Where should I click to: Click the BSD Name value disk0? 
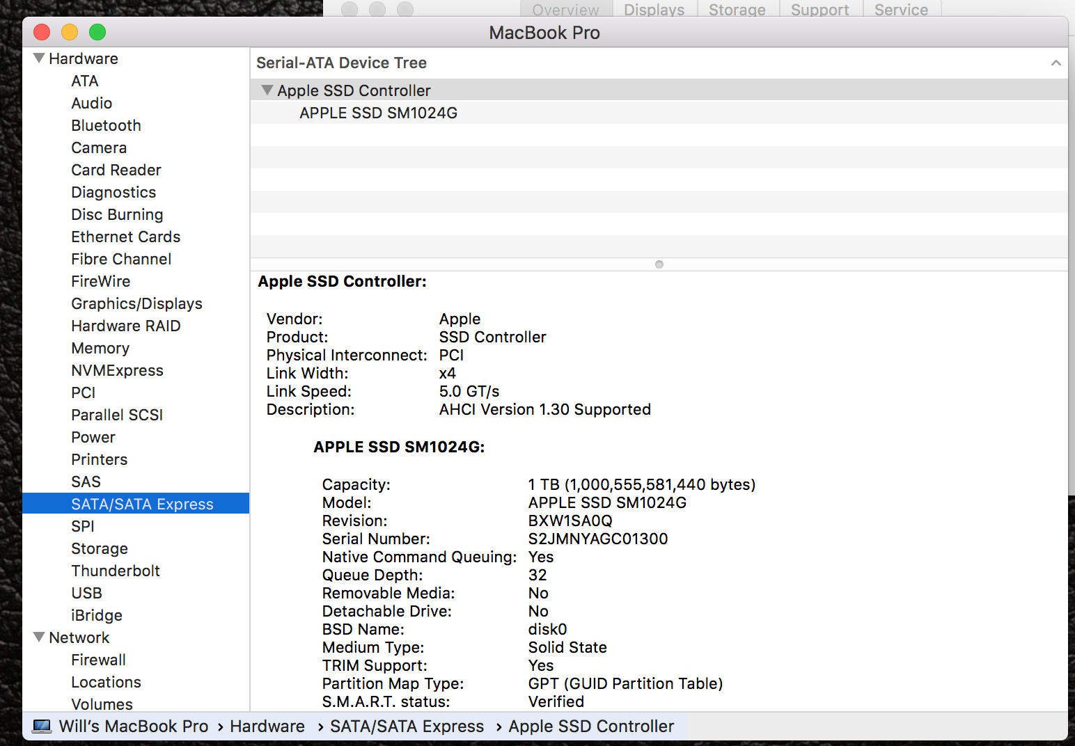(x=548, y=629)
